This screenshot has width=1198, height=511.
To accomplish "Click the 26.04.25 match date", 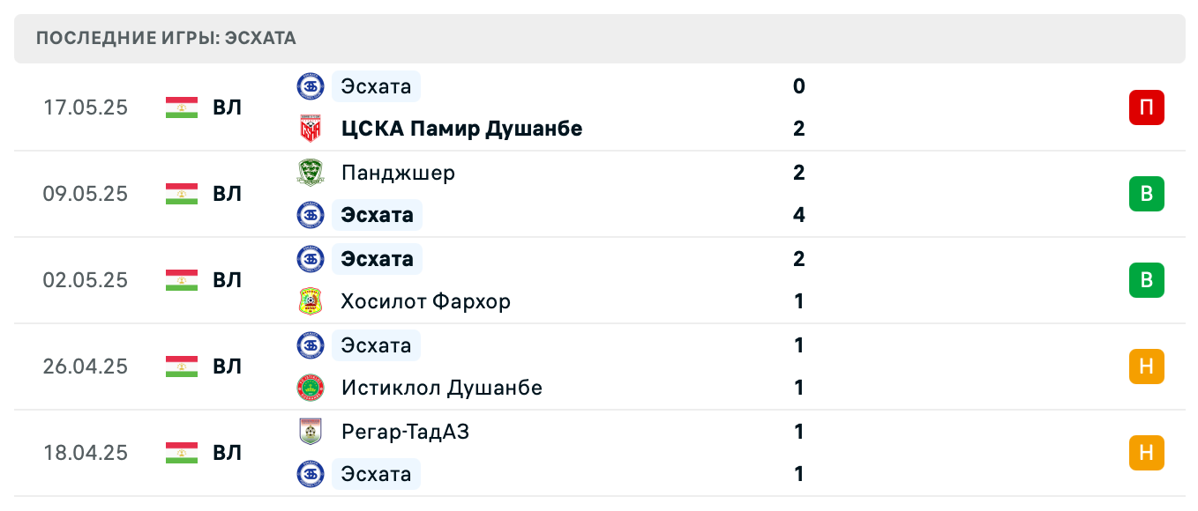I will pyautogui.click(x=86, y=367).
